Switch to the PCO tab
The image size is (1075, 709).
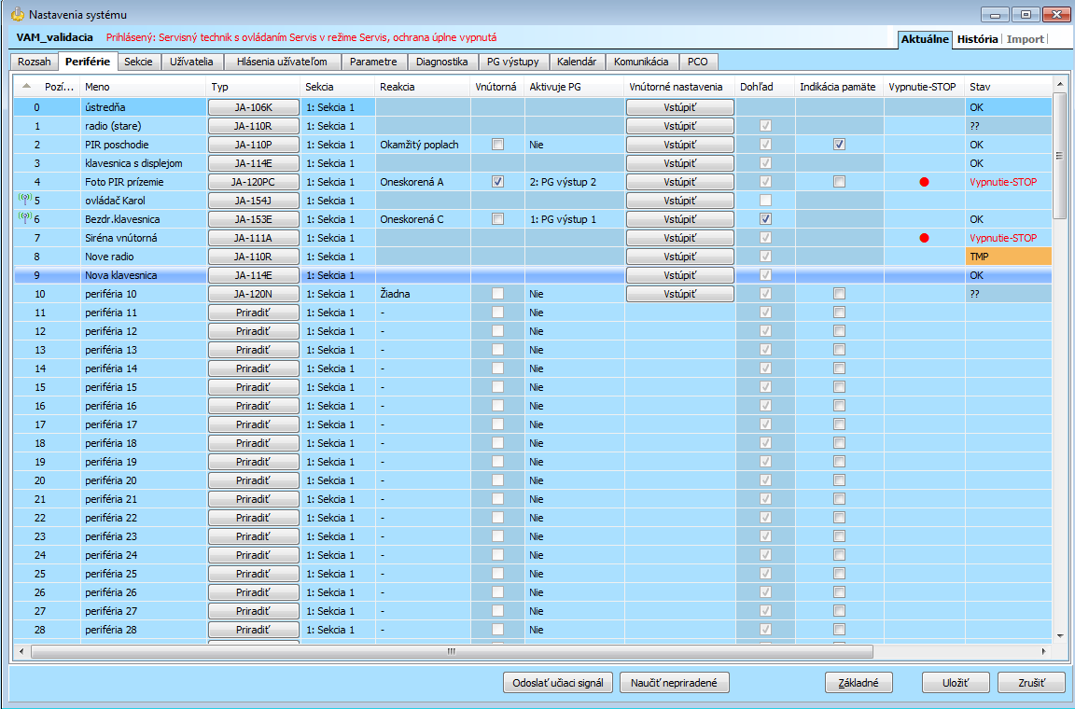698,62
